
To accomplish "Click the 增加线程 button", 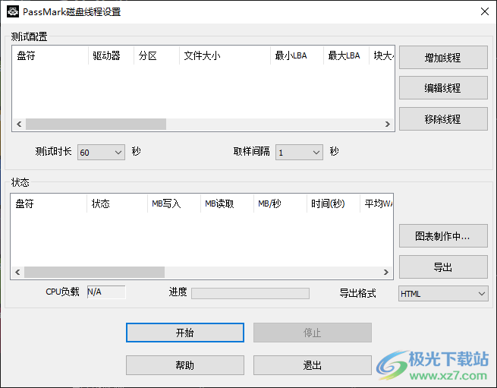I will tap(443, 58).
